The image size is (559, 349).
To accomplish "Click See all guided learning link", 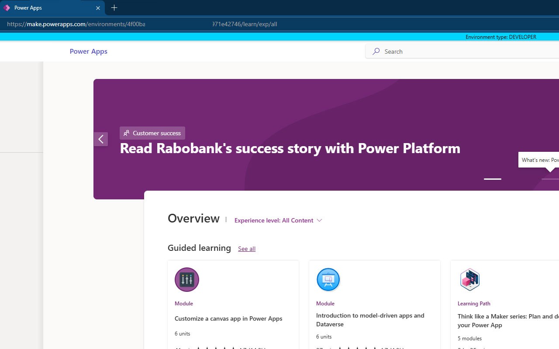I will (x=247, y=249).
